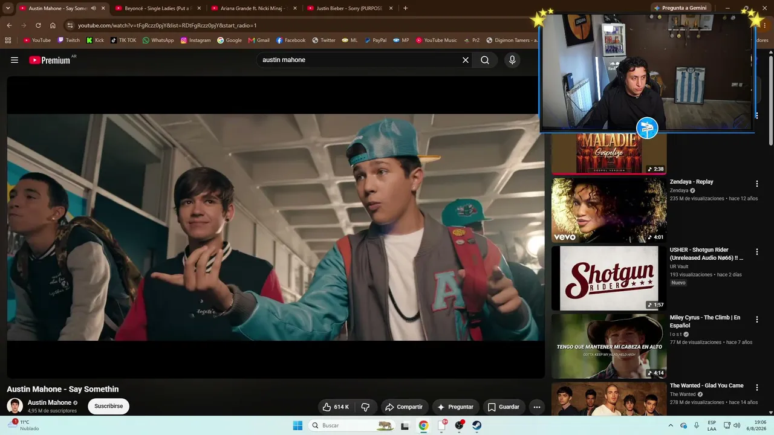The height and width of the screenshot is (435, 774).
Task: Open the Gmail bookmark
Action: (258, 40)
